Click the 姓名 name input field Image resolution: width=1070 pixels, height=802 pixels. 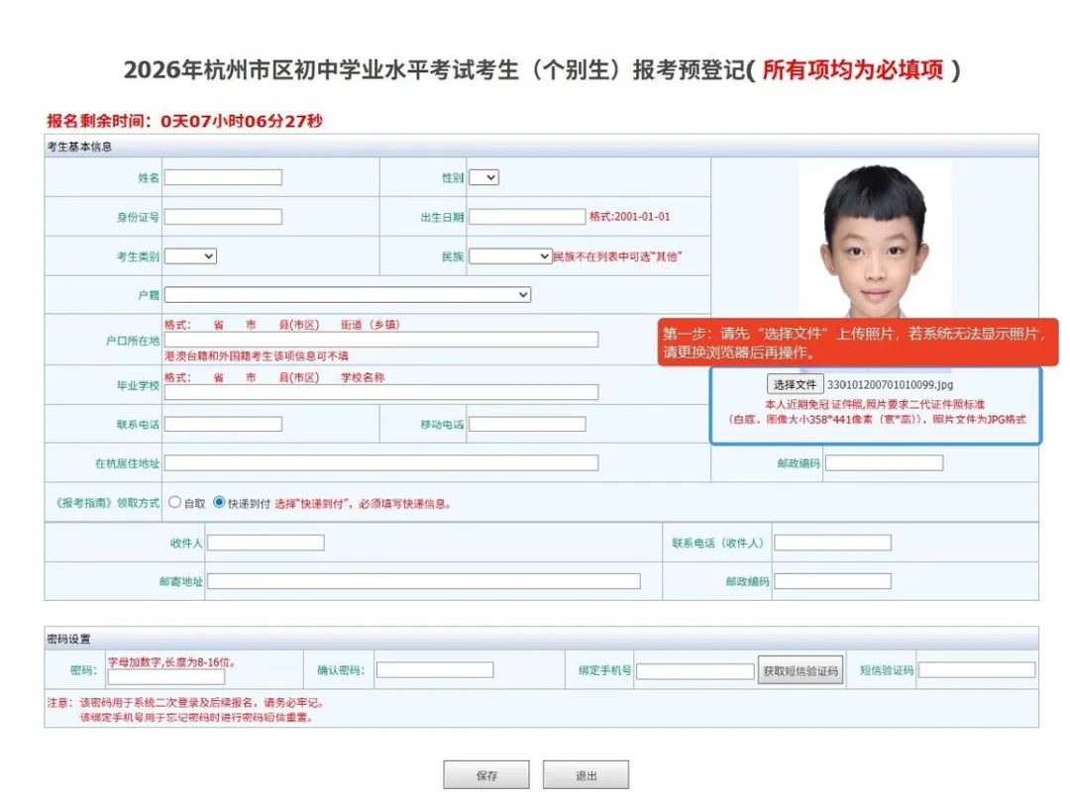click(x=223, y=177)
